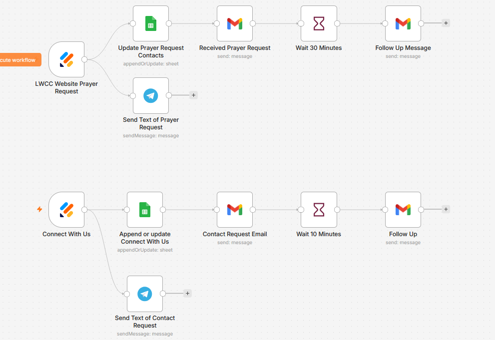
Task: Add node after Follow Up Message
Action: (446, 23)
